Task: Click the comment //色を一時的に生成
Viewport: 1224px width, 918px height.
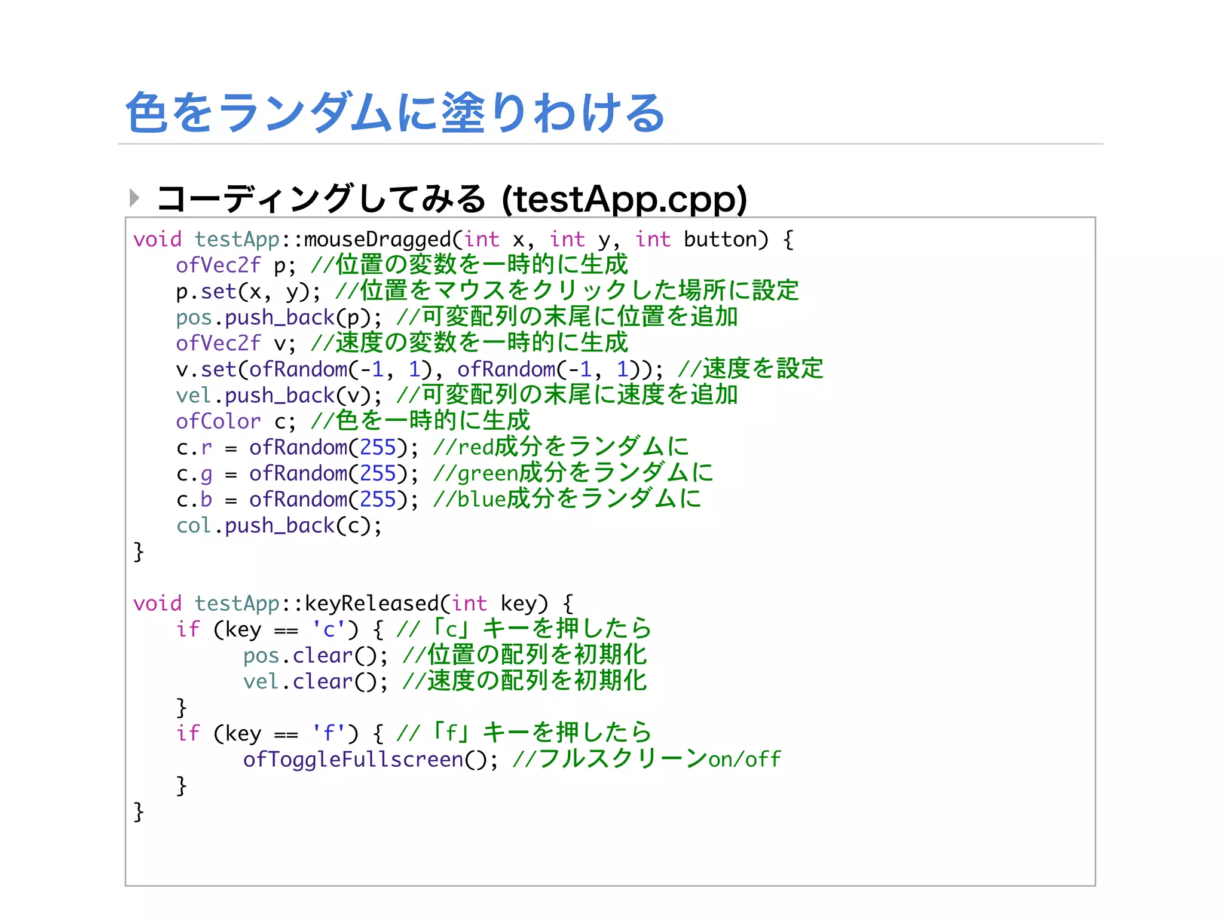Action: [x=420, y=421]
